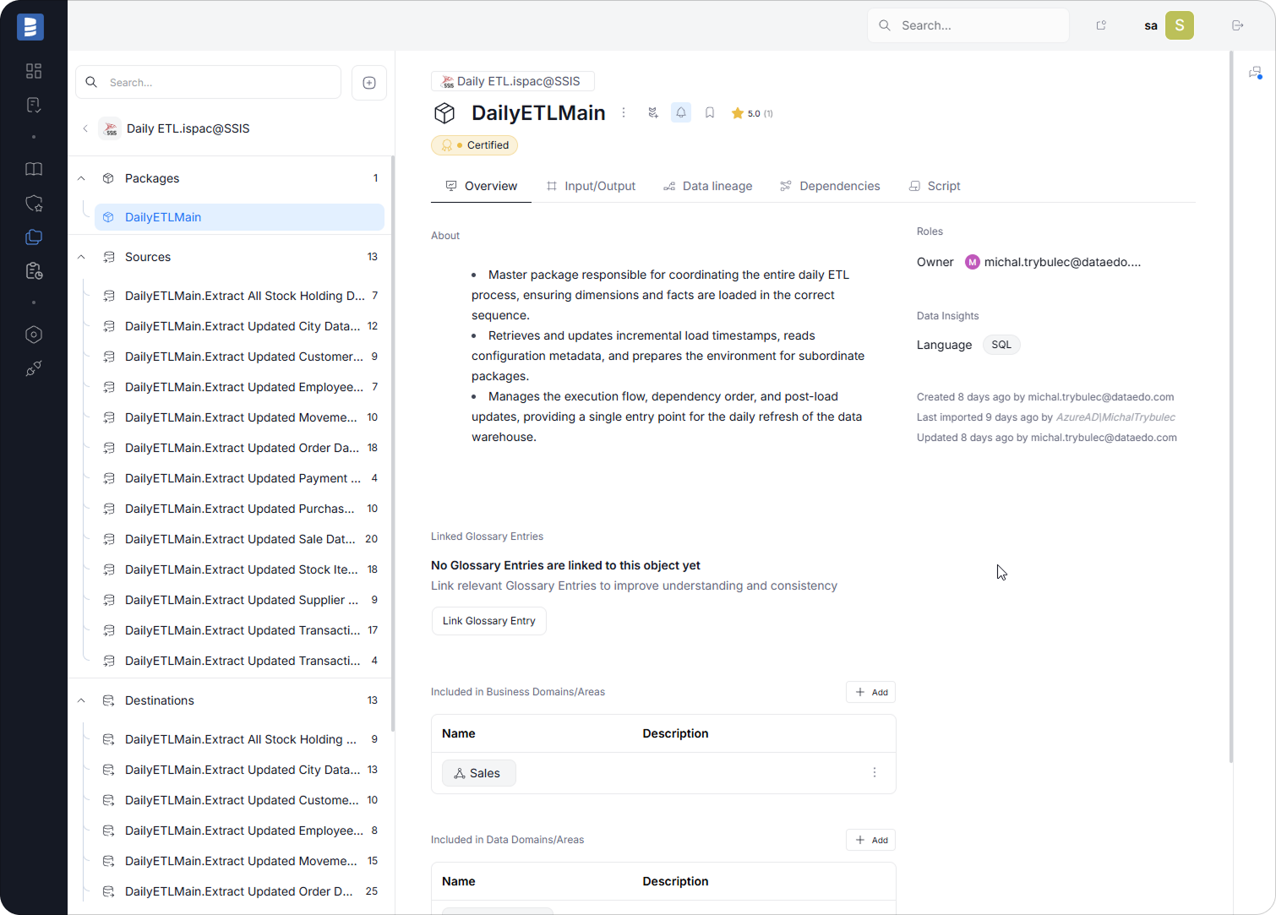
Task: Toggle the subscribe icon next to DailyETLMain
Action: 652,112
